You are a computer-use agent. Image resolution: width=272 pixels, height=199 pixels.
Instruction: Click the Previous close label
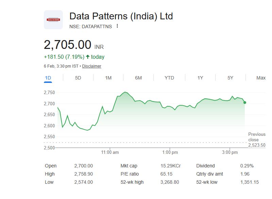pyautogui.click(x=256, y=137)
